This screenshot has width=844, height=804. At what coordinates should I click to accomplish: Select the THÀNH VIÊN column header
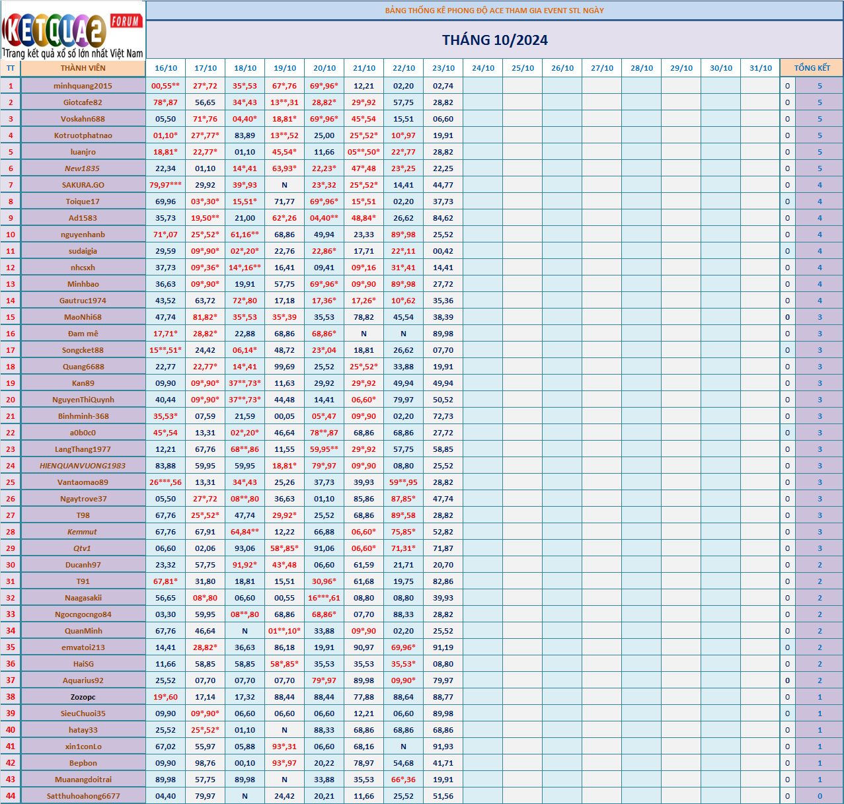[83, 68]
